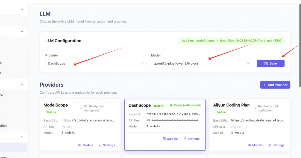
Task: Click the disk icon inside Save button
Action: (266, 63)
